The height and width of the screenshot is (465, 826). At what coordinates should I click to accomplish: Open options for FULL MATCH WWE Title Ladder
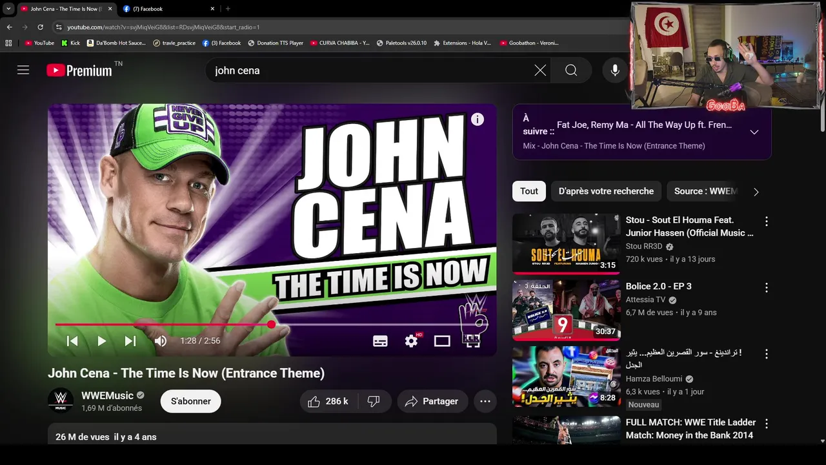[x=767, y=424]
